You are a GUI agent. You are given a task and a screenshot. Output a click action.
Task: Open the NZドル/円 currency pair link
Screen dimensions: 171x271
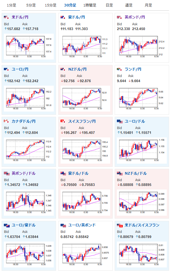click(77, 69)
